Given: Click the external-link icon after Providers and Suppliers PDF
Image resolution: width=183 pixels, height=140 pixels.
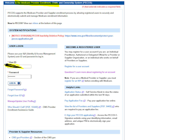Looking at the screenshot, I should point(113,106).
